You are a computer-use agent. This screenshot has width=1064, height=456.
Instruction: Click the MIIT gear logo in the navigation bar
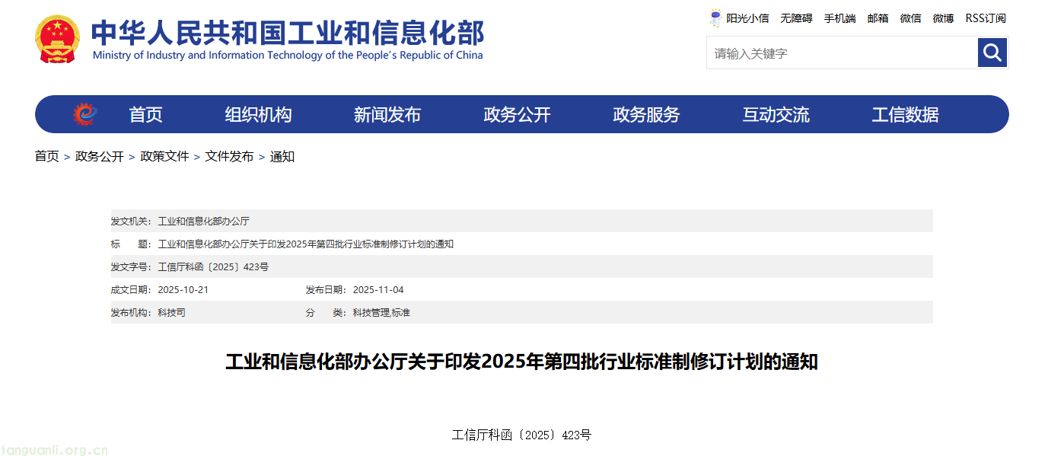(87, 113)
